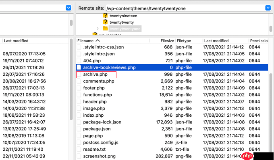
Task: Click the remote directory tree scrollbar
Action: coord(271,28)
